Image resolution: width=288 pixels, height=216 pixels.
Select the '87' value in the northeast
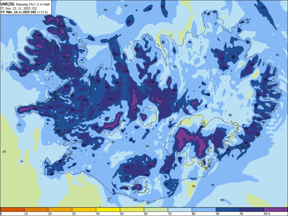point(216,24)
